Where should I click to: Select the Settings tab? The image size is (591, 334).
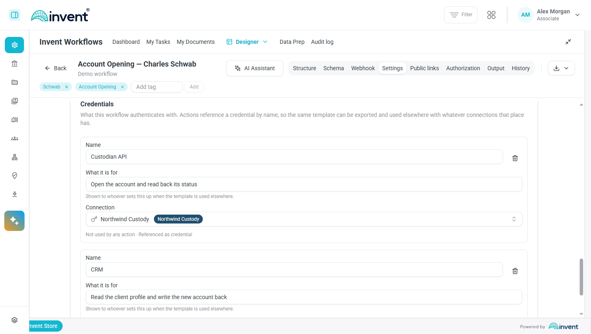tap(393, 68)
